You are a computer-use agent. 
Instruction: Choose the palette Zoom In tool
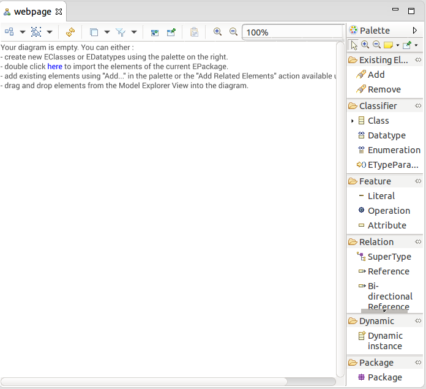(365, 45)
